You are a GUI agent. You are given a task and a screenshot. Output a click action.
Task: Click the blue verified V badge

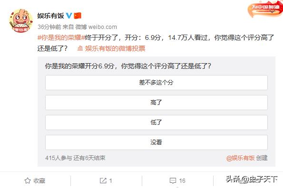pyautogui.click(x=69, y=16)
